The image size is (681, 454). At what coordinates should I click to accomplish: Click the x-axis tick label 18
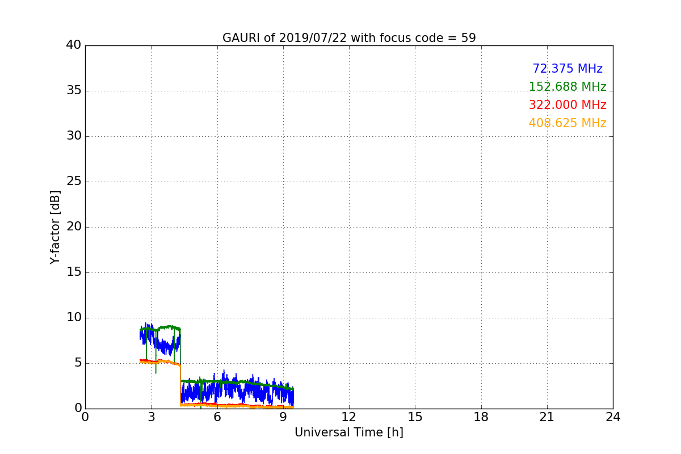481,417
